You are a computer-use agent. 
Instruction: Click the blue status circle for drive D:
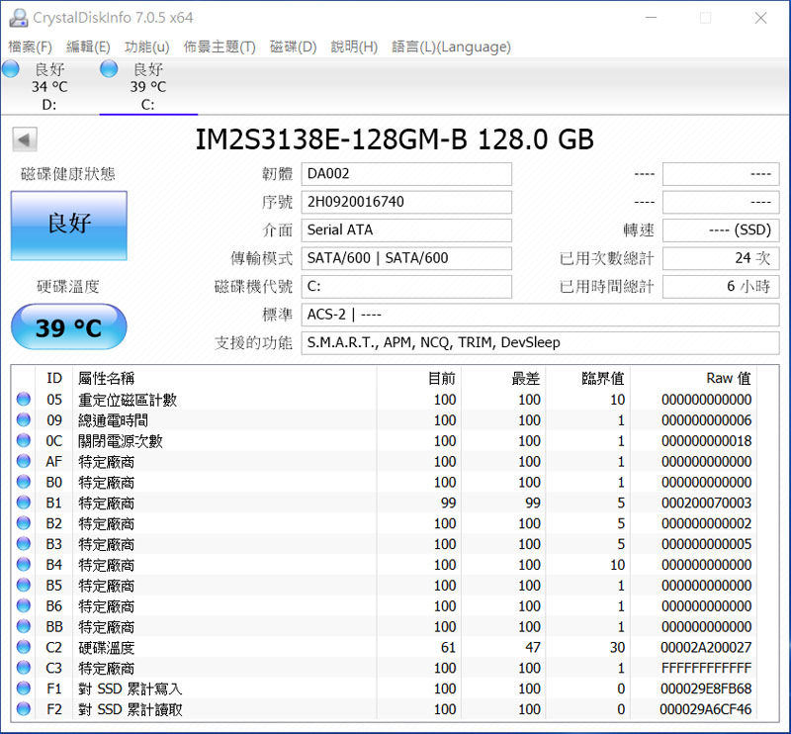pos(11,68)
